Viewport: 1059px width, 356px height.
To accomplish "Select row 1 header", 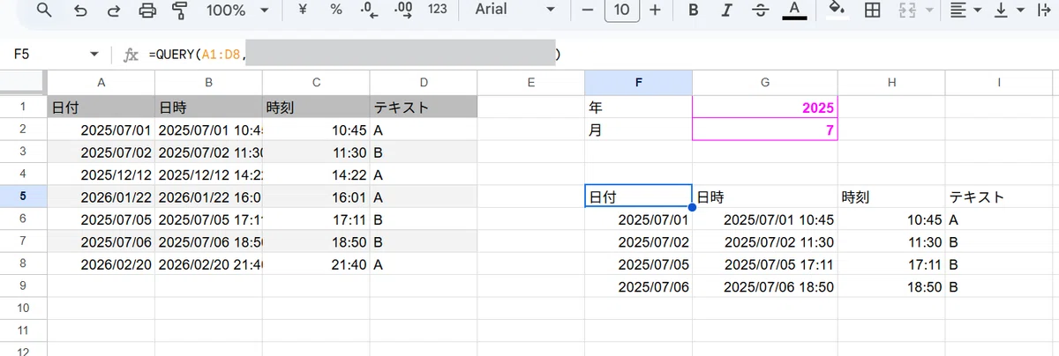I will (24, 107).
